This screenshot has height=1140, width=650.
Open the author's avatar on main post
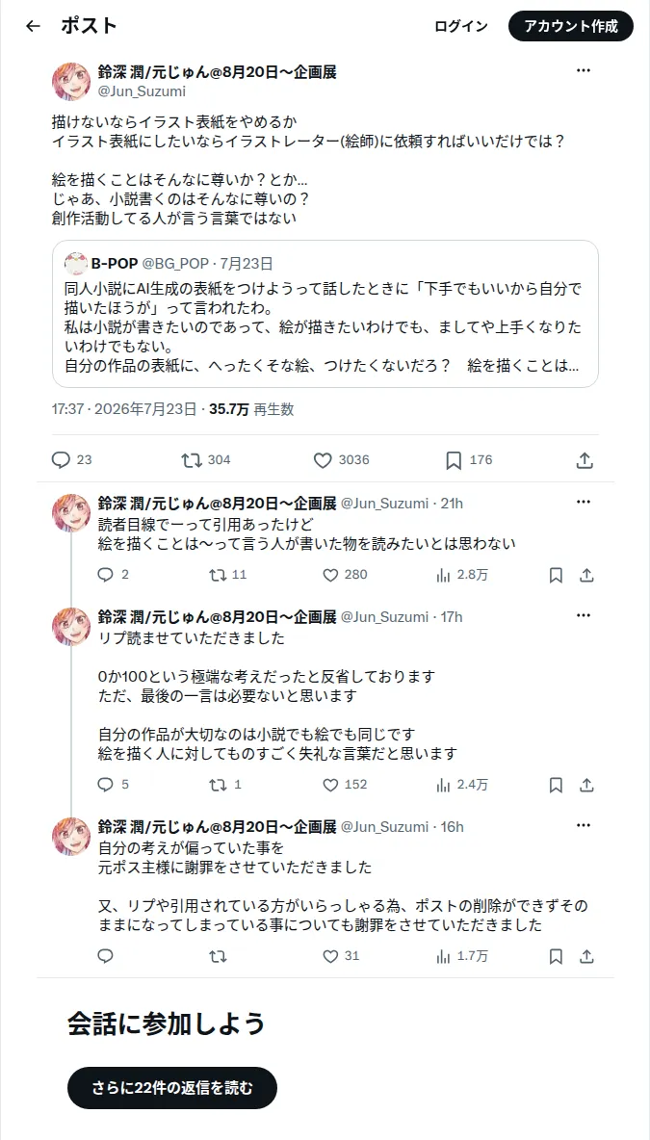click(71, 81)
